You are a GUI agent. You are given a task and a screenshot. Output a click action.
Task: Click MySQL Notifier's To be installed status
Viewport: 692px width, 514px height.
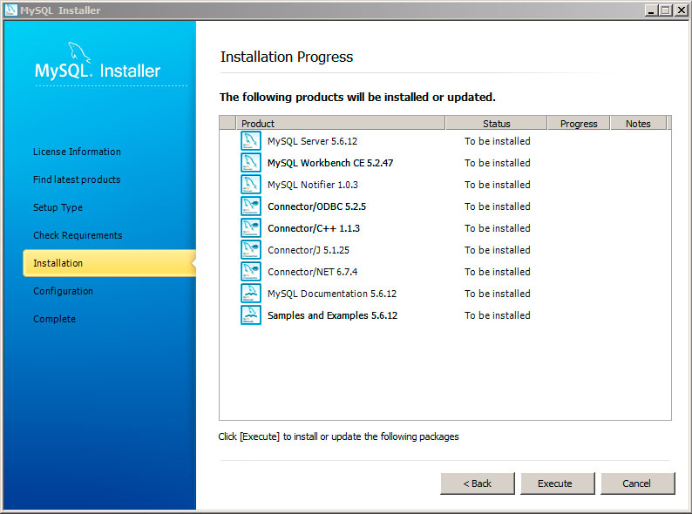click(498, 185)
